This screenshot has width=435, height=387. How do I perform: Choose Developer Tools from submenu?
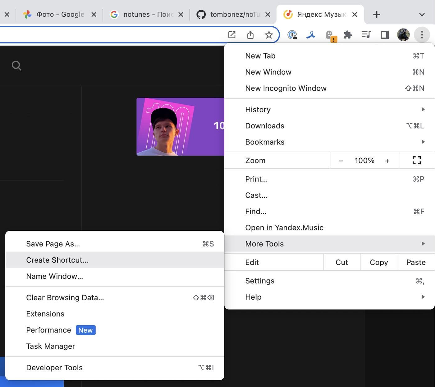(54, 367)
